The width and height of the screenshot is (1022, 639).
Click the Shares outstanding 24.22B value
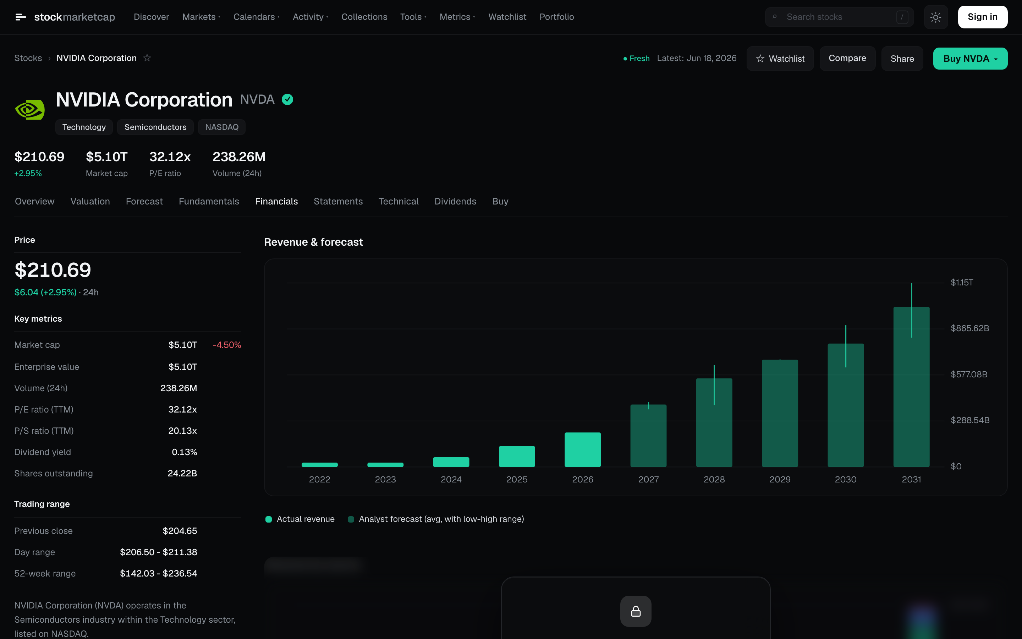pos(182,473)
